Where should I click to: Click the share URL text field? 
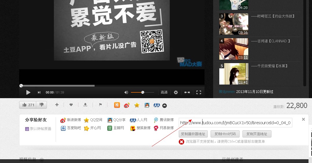point(236,123)
